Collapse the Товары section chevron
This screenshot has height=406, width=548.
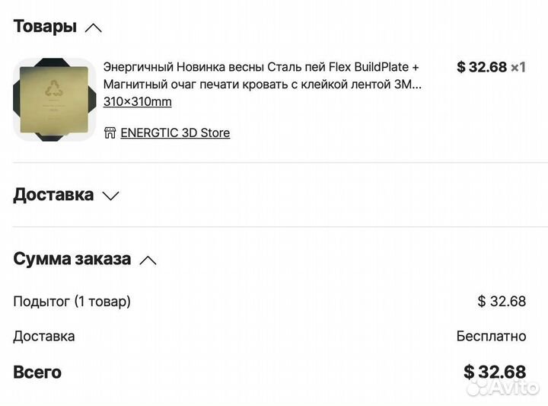point(94,28)
